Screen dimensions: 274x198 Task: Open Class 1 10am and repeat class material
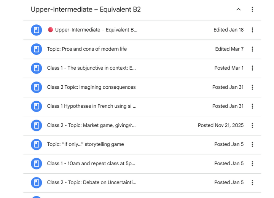[x=91, y=163]
